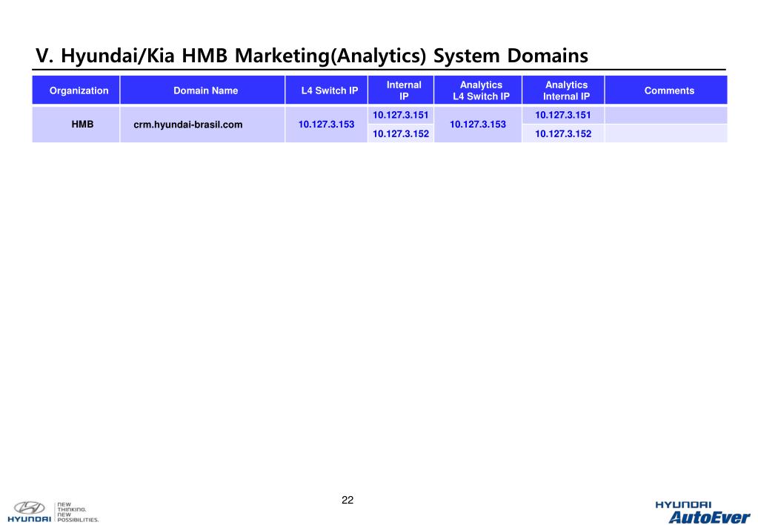Click 10.127.3.153 under Analytics L4 Switch IP
Screen dimensions: 758x525
pyautogui.click(x=478, y=125)
